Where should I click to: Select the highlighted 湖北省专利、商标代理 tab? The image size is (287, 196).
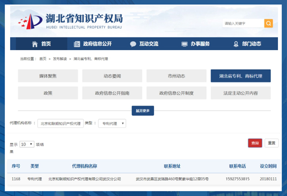[x=241, y=76]
